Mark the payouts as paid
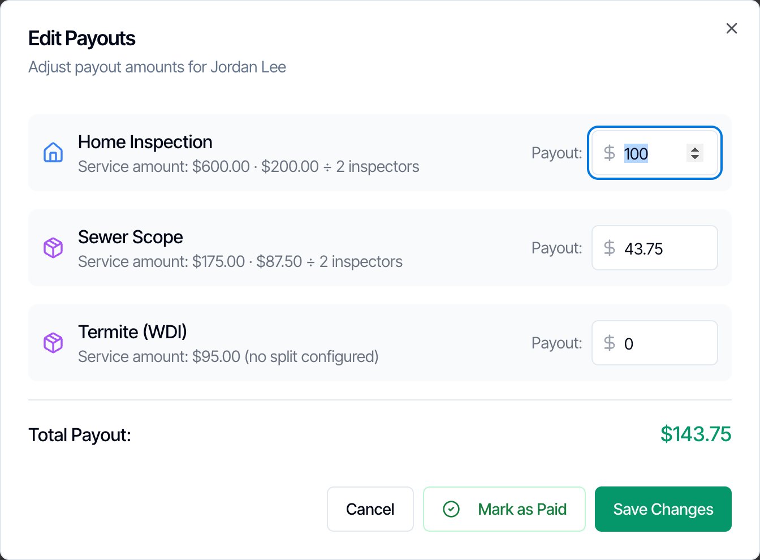Screen dimensions: 760x560 point(504,509)
